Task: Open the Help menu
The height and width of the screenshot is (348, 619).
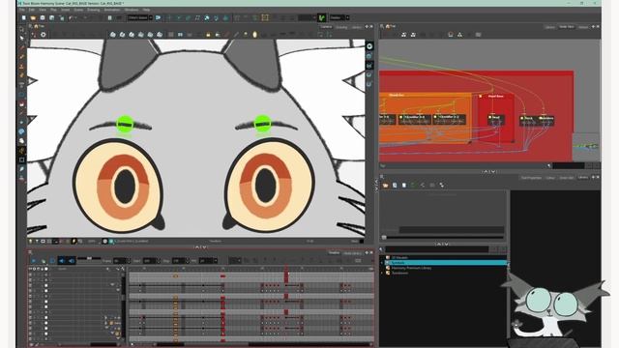Action: click(x=146, y=10)
